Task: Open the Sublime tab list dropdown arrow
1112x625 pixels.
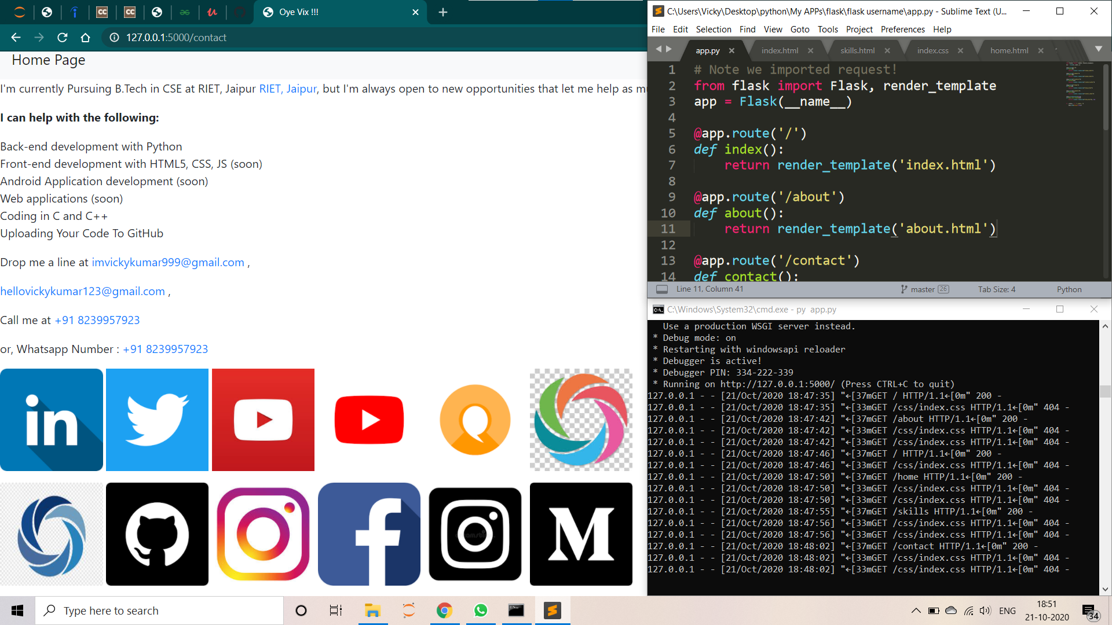Action: point(1099,49)
